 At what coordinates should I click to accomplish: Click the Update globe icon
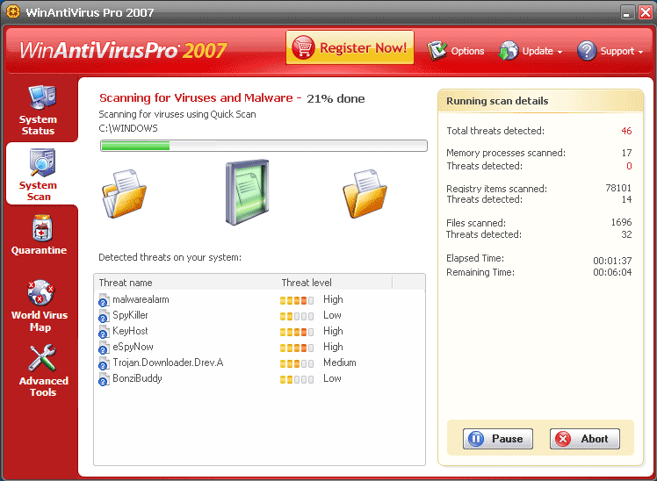tap(509, 51)
